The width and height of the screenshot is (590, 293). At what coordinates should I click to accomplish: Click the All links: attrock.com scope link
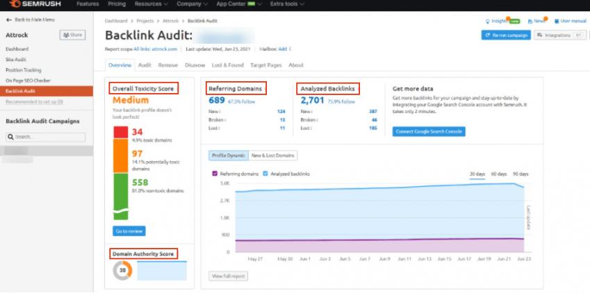(x=155, y=49)
